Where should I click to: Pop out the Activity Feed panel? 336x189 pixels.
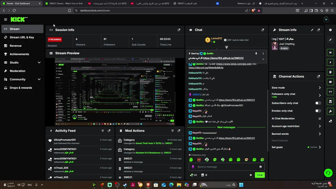(109, 131)
